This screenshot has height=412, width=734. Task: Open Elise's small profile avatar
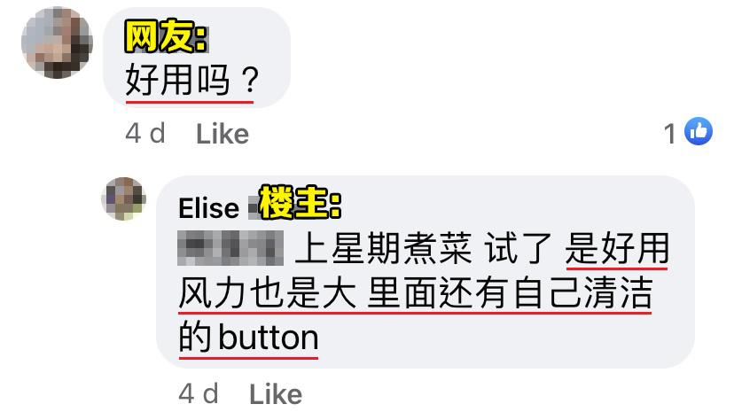click(123, 198)
